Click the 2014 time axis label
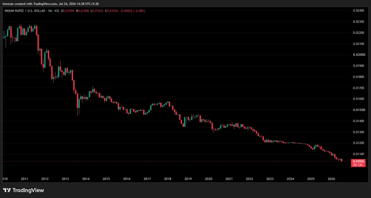The width and height of the screenshot is (371, 198). (x=86, y=179)
